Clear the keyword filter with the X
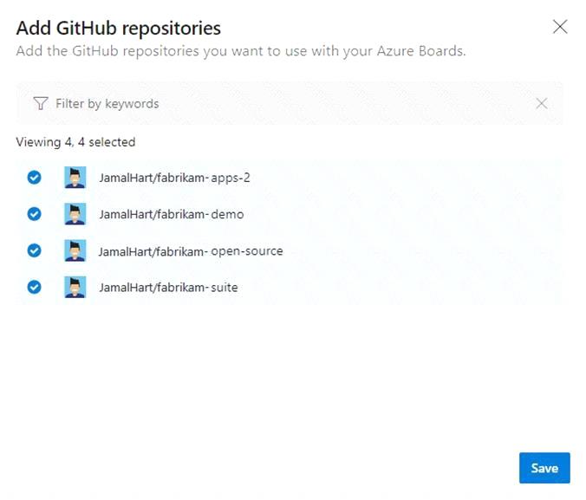Screen dimensions: 586x500 click(x=542, y=103)
